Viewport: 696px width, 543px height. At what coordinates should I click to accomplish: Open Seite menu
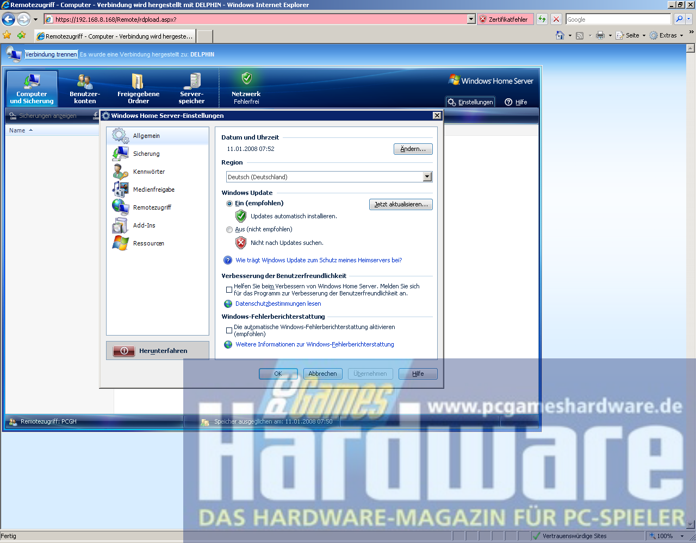[x=630, y=35]
